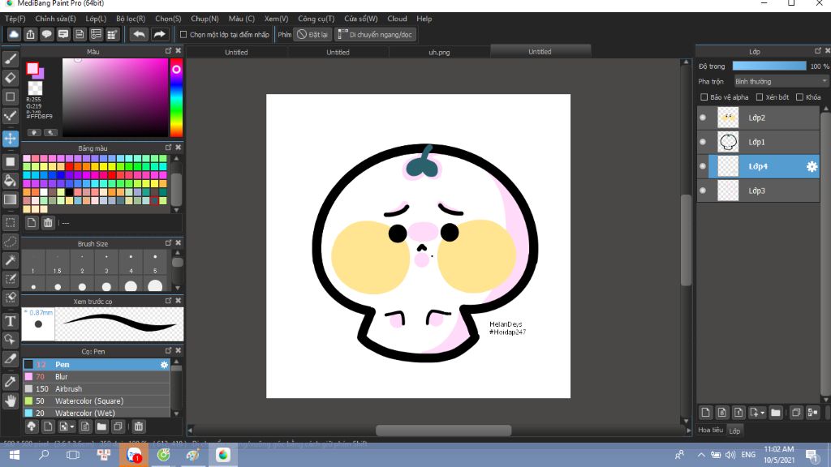Expand the add-layer dropdown in layer panel

pos(757,413)
